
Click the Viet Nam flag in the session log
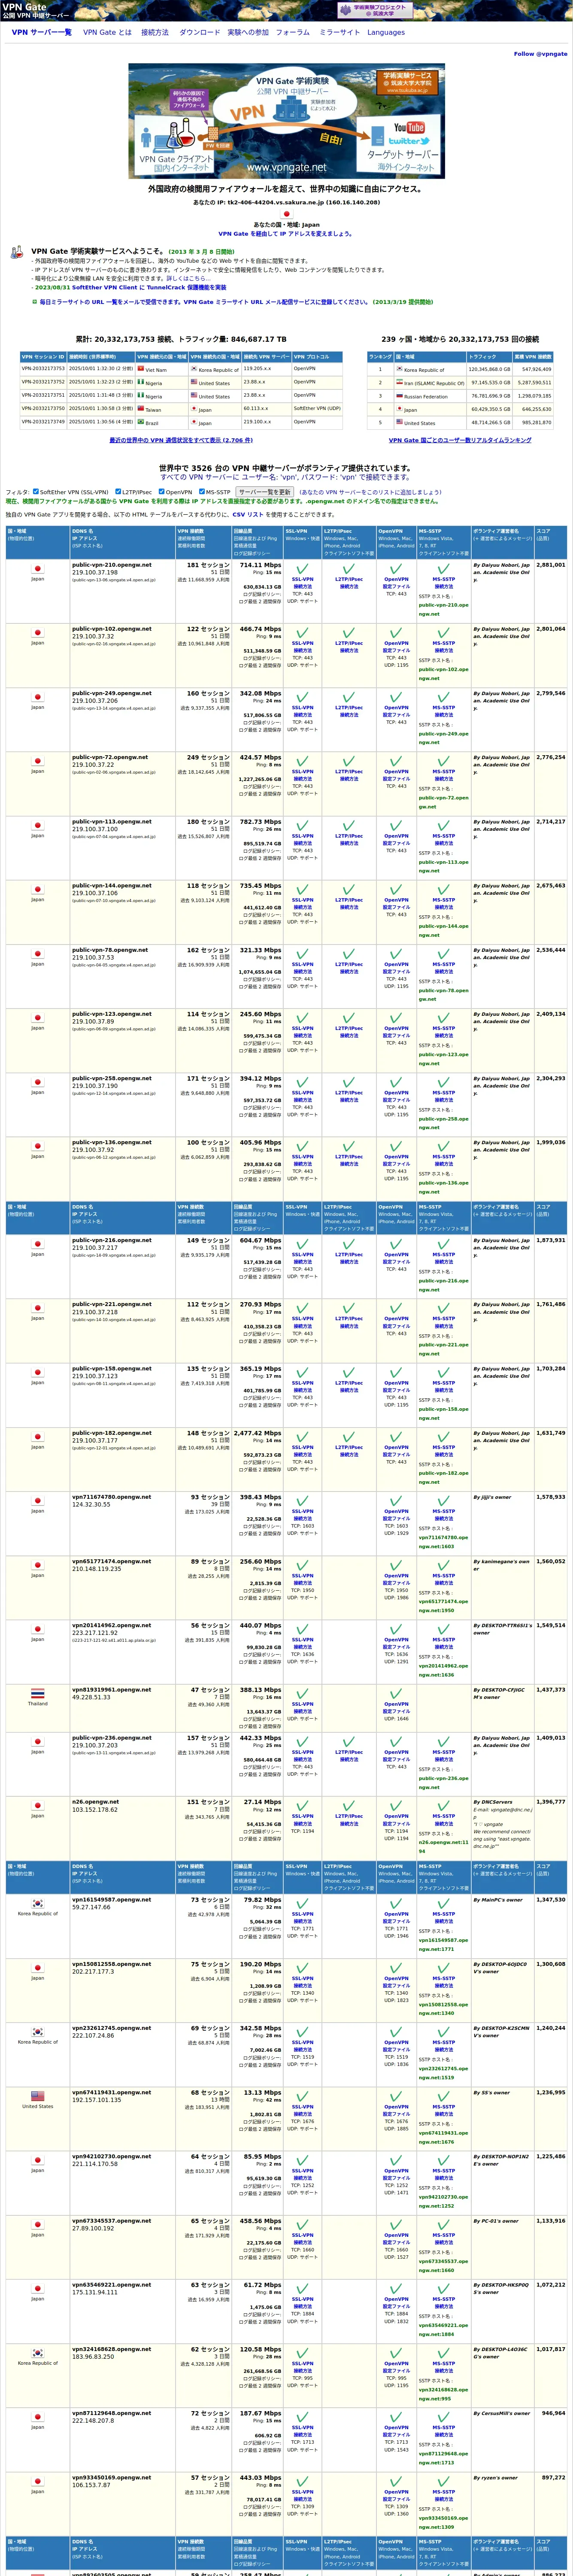pos(141,369)
